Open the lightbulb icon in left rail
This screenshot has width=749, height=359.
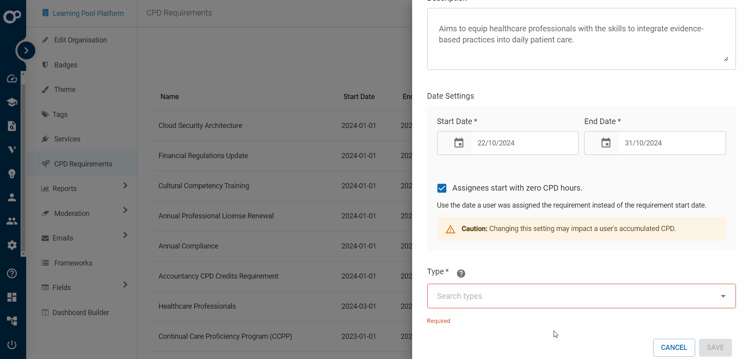point(12,174)
